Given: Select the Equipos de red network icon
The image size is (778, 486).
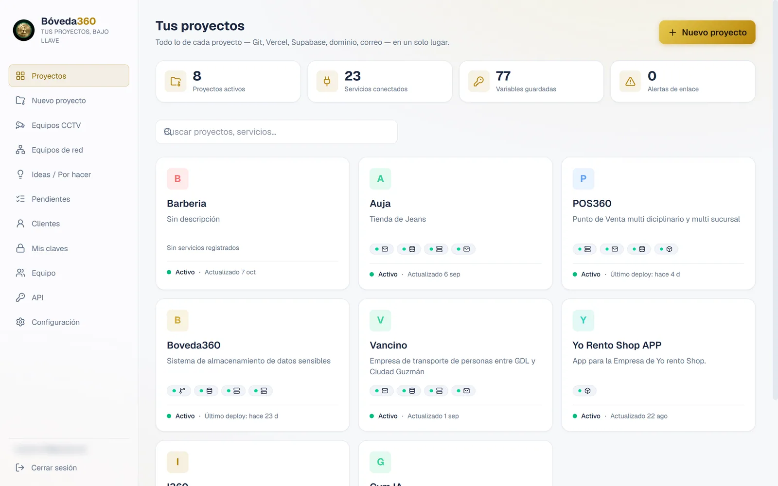Looking at the screenshot, I should [20, 150].
